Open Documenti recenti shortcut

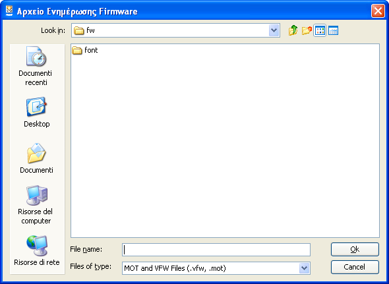click(x=36, y=67)
